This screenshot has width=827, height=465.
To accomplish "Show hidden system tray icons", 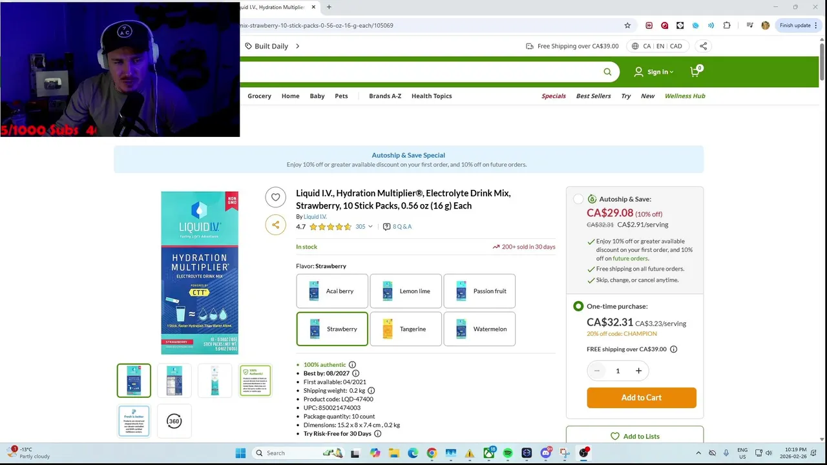I will tap(698, 453).
